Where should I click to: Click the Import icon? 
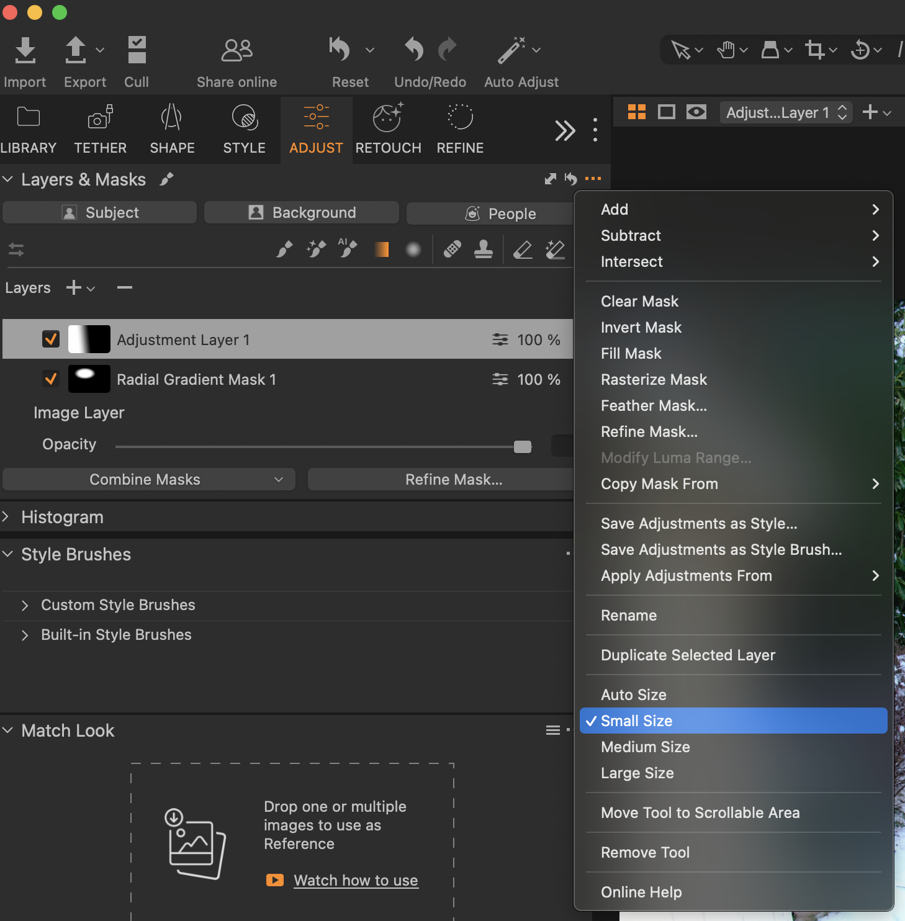pyautogui.click(x=25, y=50)
